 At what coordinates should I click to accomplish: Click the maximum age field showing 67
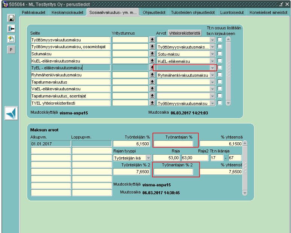point(235,158)
